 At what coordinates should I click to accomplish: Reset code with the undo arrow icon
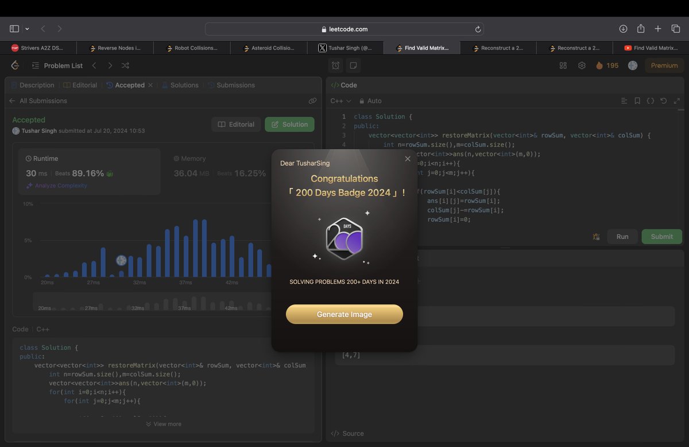tap(664, 101)
